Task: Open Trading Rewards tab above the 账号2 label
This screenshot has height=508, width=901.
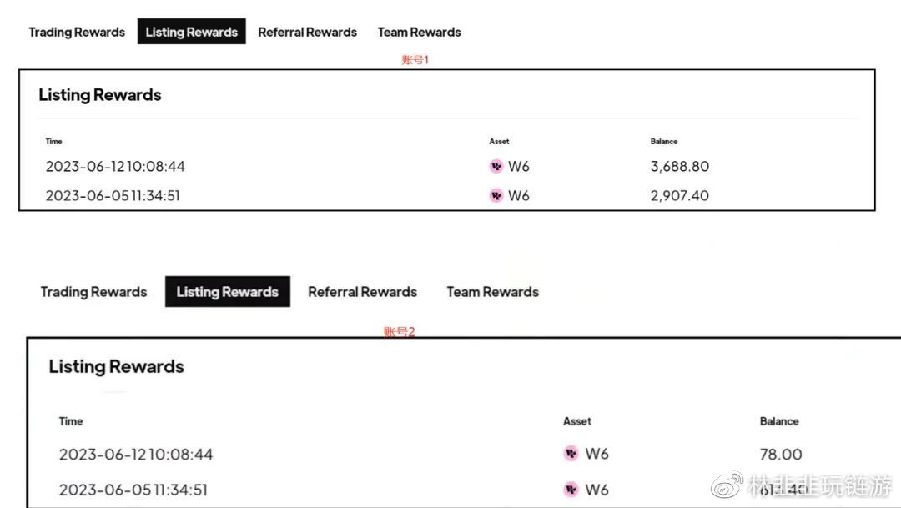Action: tap(93, 292)
